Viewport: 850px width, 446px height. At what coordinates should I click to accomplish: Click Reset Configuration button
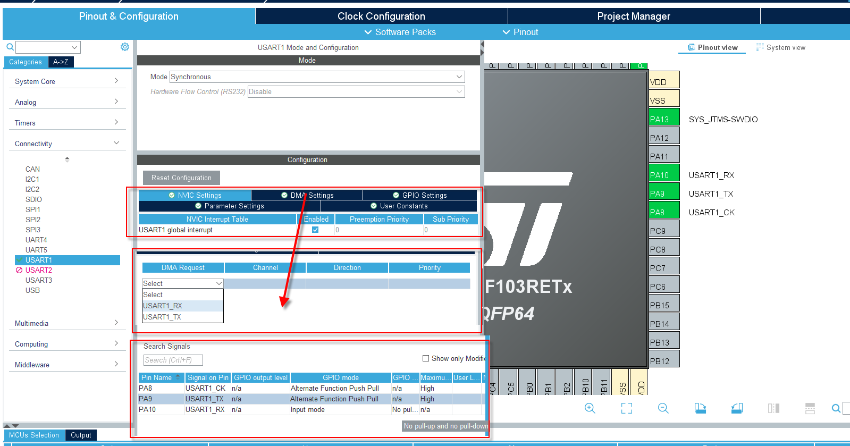[181, 178]
